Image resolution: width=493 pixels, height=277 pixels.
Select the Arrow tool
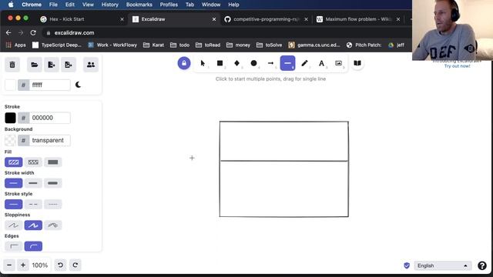pos(270,63)
